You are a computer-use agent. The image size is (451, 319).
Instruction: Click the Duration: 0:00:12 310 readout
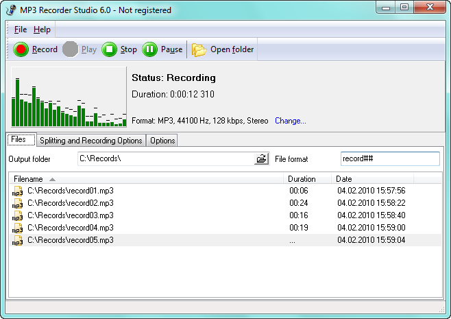(173, 94)
